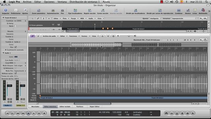Click Spotlight search icon in menu bar
Screen dimensions: 211x119
point(206,2)
